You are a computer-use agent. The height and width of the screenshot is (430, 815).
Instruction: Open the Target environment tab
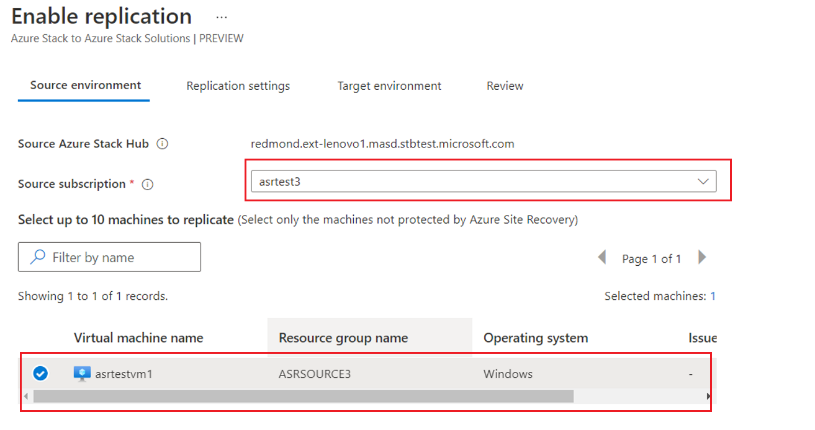tap(389, 86)
